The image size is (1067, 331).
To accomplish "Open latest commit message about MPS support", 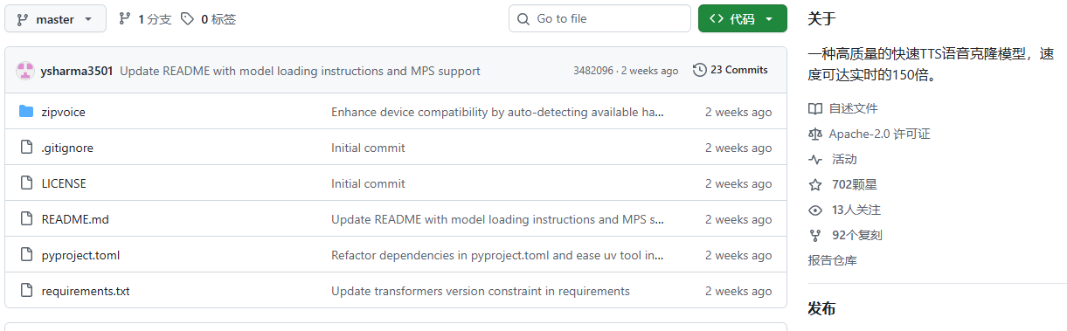I will [300, 71].
